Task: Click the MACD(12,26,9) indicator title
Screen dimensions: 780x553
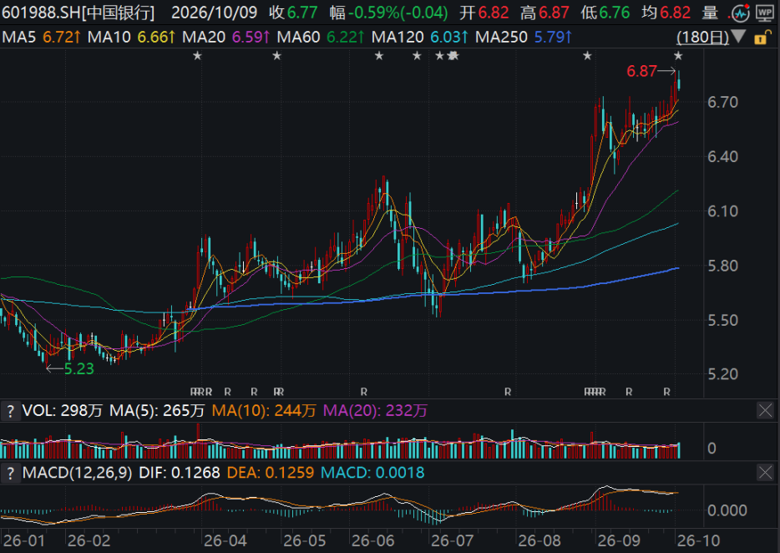Action: [x=77, y=473]
